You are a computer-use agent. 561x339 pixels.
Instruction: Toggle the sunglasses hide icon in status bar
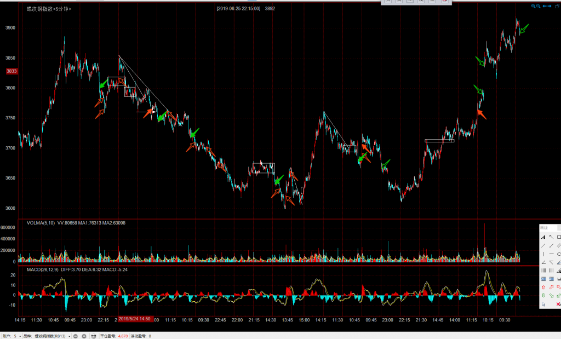point(93,336)
